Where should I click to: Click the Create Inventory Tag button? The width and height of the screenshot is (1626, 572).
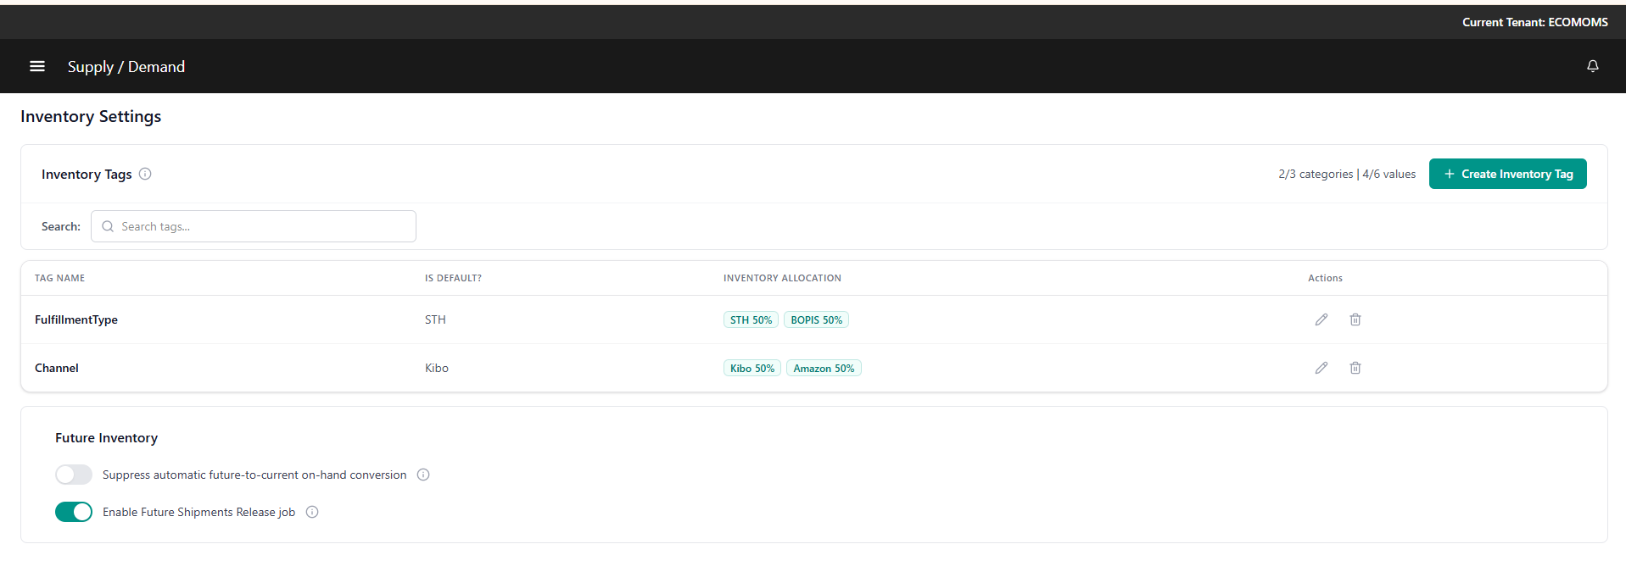1508,174
